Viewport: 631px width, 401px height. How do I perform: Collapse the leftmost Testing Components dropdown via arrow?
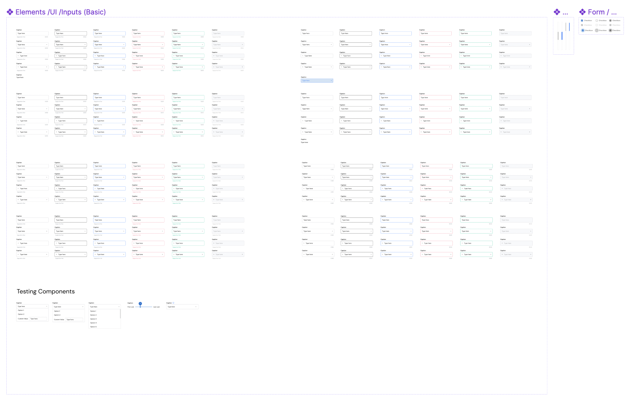tap(47, 306)
